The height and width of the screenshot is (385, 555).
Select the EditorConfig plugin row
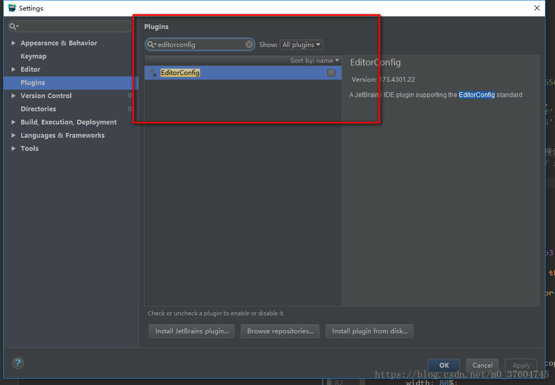(x=243, y=73)
